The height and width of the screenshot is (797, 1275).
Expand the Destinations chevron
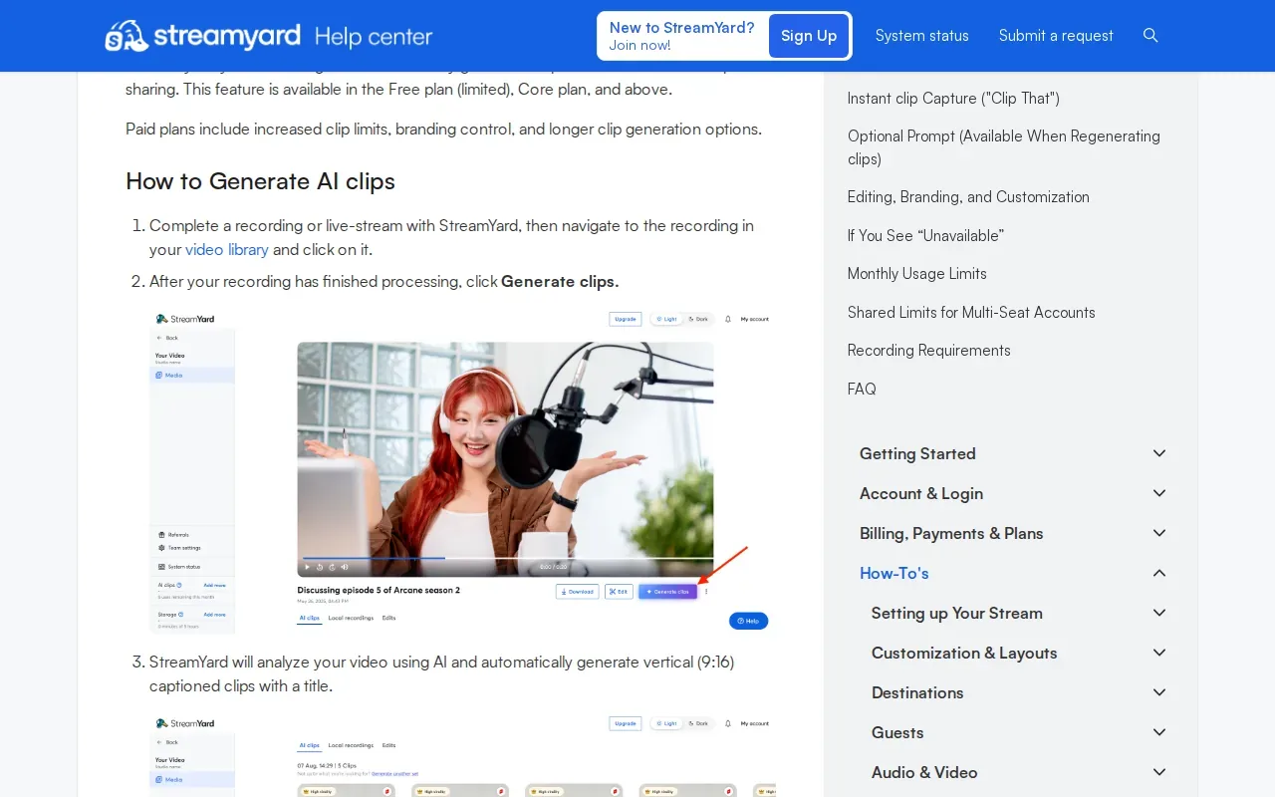pos(1159,692)
